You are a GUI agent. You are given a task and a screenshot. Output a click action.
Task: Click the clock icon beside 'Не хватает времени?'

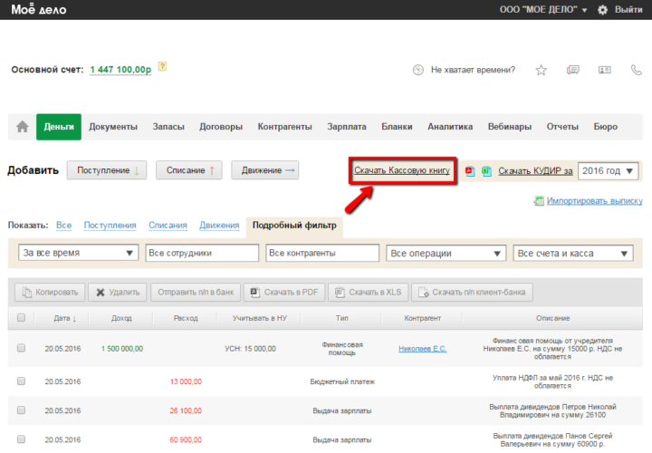click(x=418, y=70)
